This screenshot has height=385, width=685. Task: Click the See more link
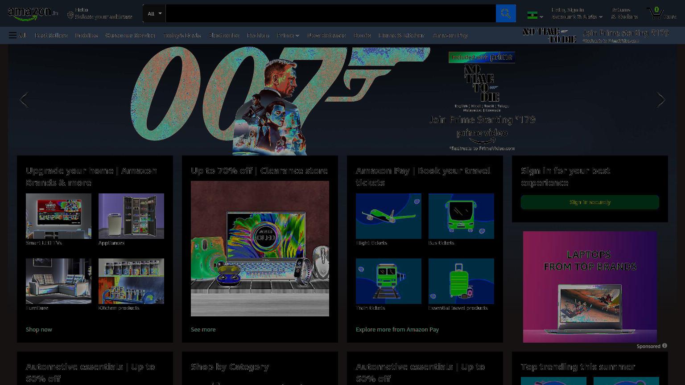[203, 329]
